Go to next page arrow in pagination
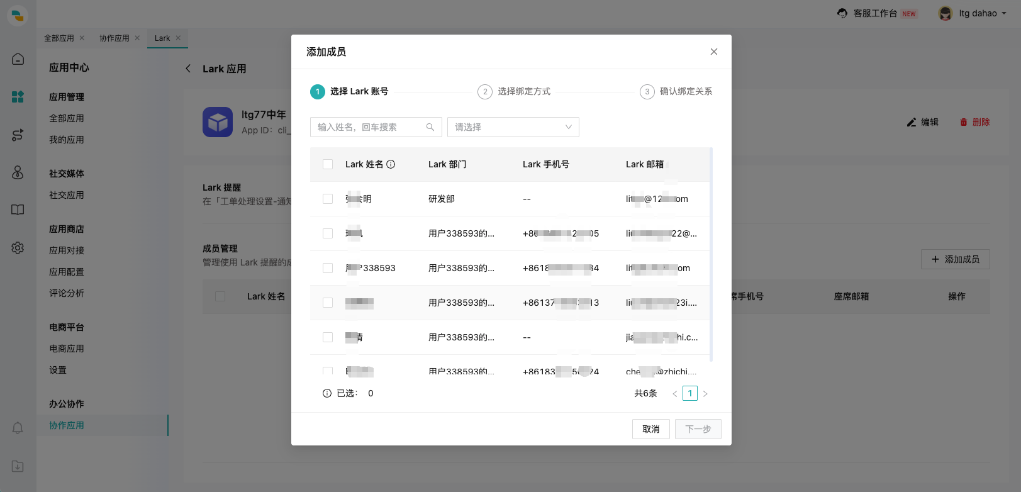This screenshot has height=492, width=1021. [x=705, y=394]
